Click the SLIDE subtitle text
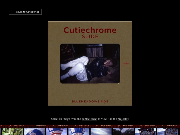Image resolution: width=180 pixels, height=135 pixels. (x=90, y=37)
